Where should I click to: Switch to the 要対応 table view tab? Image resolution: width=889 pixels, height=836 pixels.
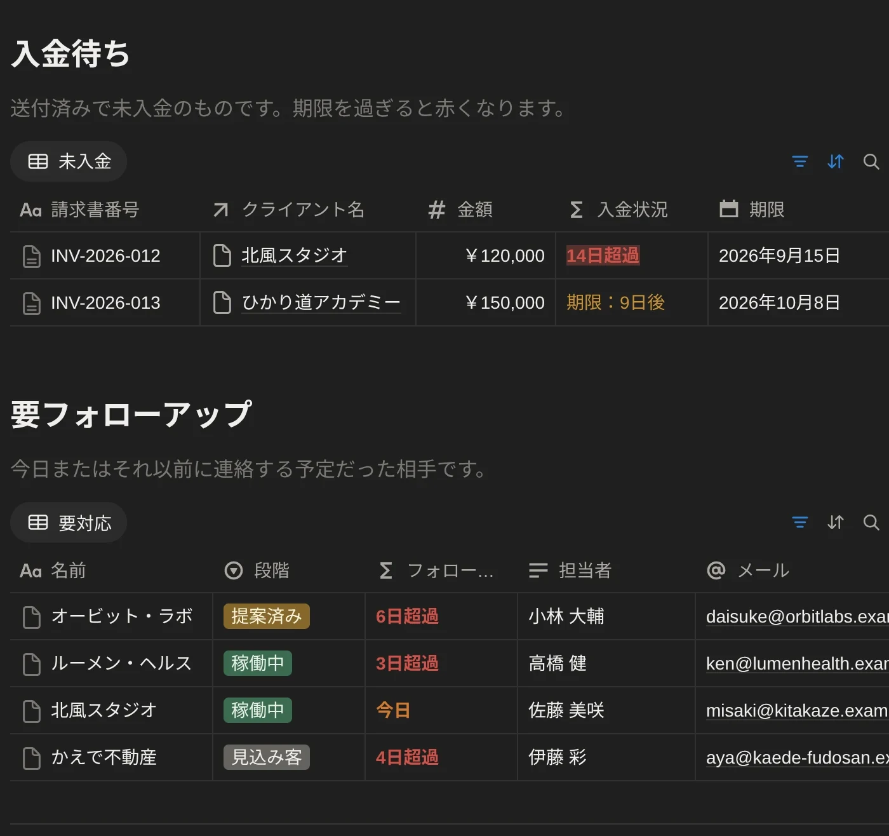(x=69, y=522)
